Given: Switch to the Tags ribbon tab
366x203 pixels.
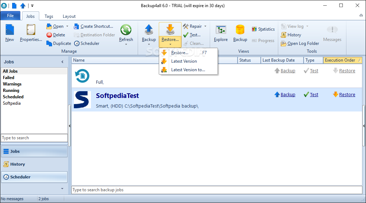Looking at the screenshot, I should tap(49, 16).
